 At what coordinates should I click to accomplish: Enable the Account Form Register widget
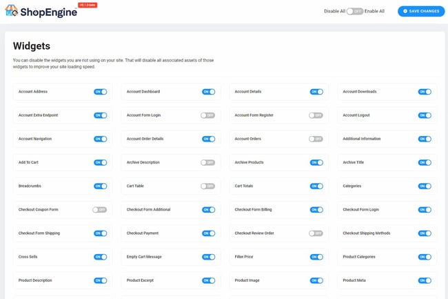(316, 115)
